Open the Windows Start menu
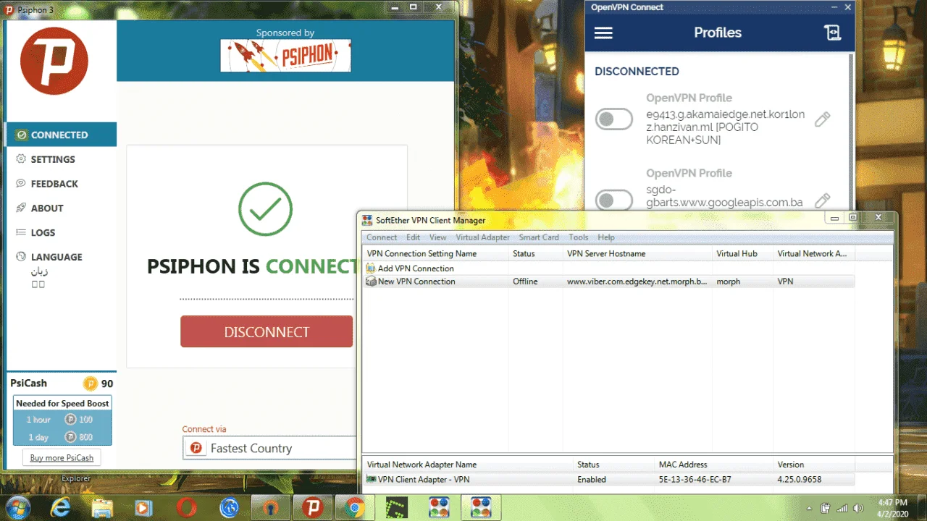927x521 pixels. pos(17,507)
